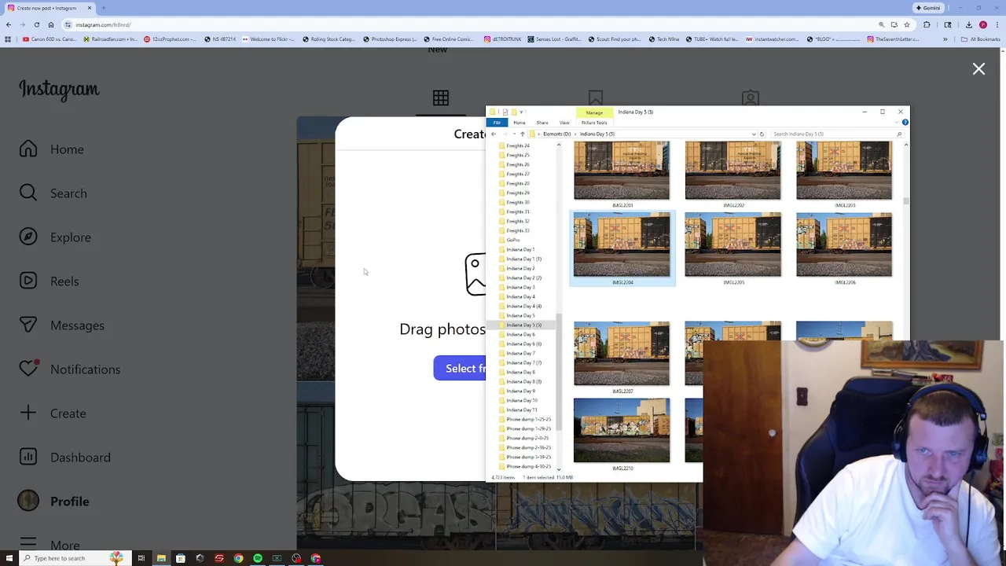The image size is (1006, 566).
Task: Select the IMGL2206 thumbnail
Action: (x=844, y=244)
